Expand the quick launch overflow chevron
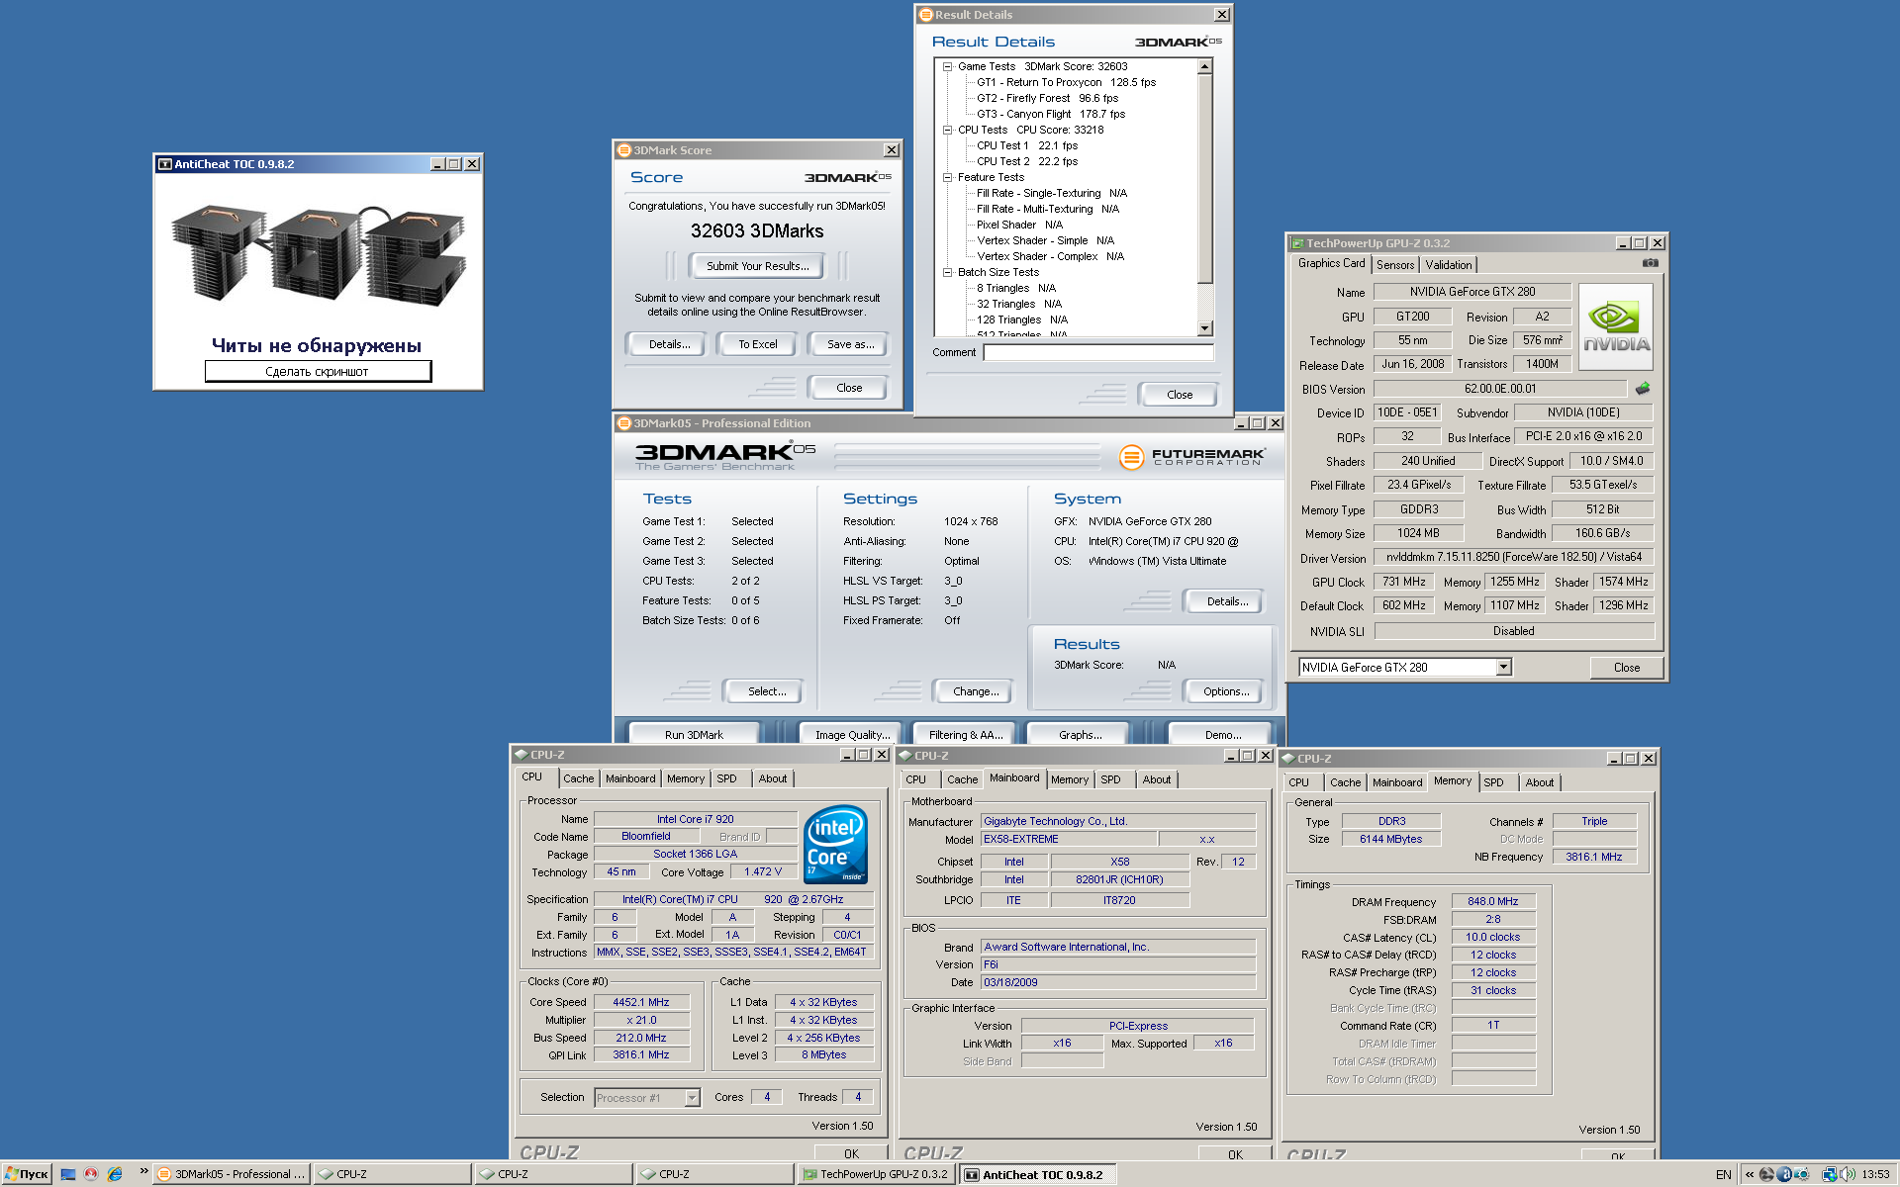The image size is (1900, 1187). click(x=143, y=1172)
